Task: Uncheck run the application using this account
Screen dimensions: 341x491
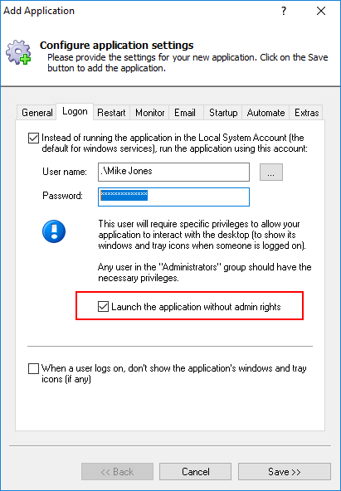Action: 33,138
